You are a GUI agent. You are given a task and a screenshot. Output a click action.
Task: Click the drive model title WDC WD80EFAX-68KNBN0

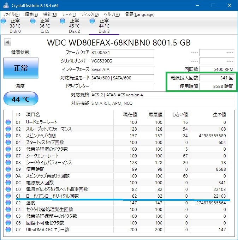pyautogui.click(x=119, y=43)
